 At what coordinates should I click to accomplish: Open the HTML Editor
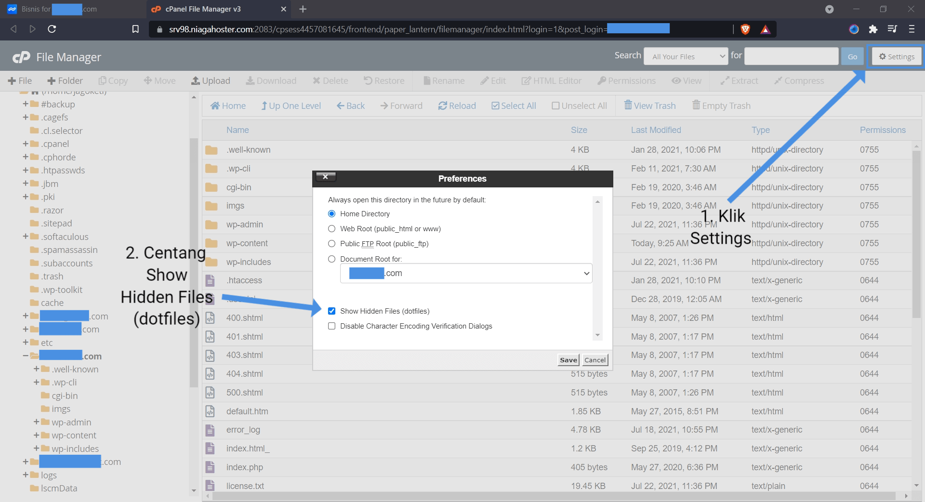tap(551, 80)
